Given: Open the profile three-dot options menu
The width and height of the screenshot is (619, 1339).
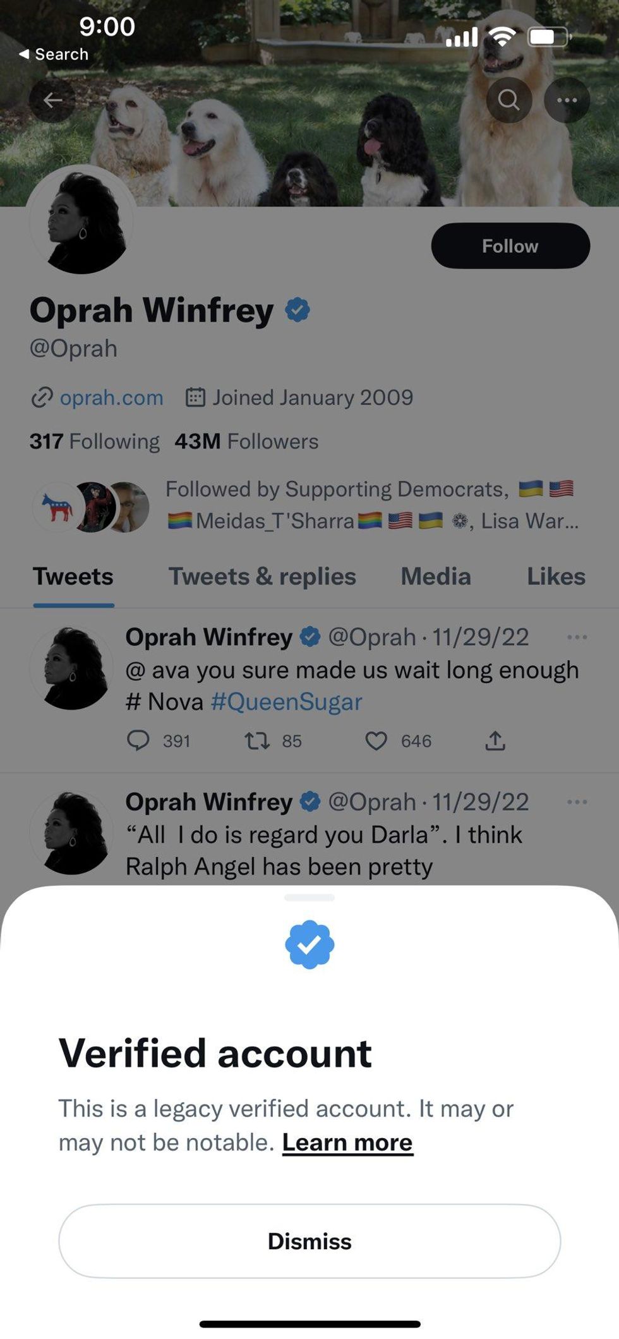Looking at the screenshot, I should pos(567,100).
